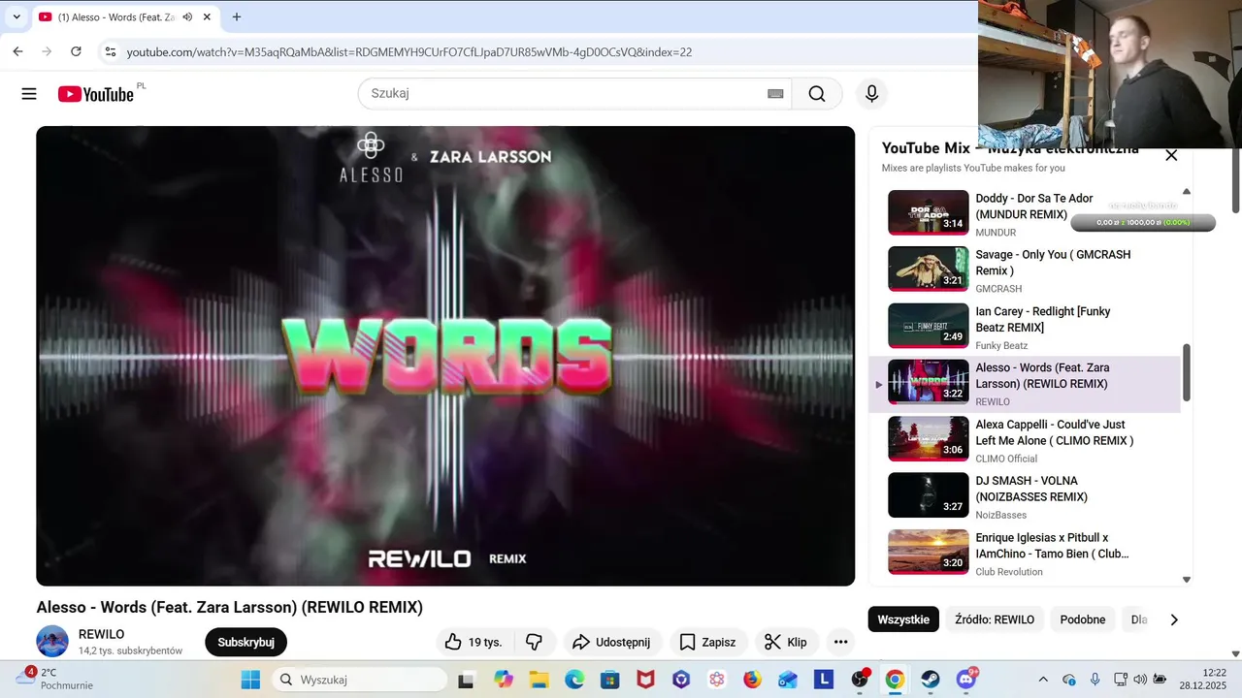Open OBS Studio from the taskbar
Viewport: 1242px width, 698px height.
click(x=860, y=680)
